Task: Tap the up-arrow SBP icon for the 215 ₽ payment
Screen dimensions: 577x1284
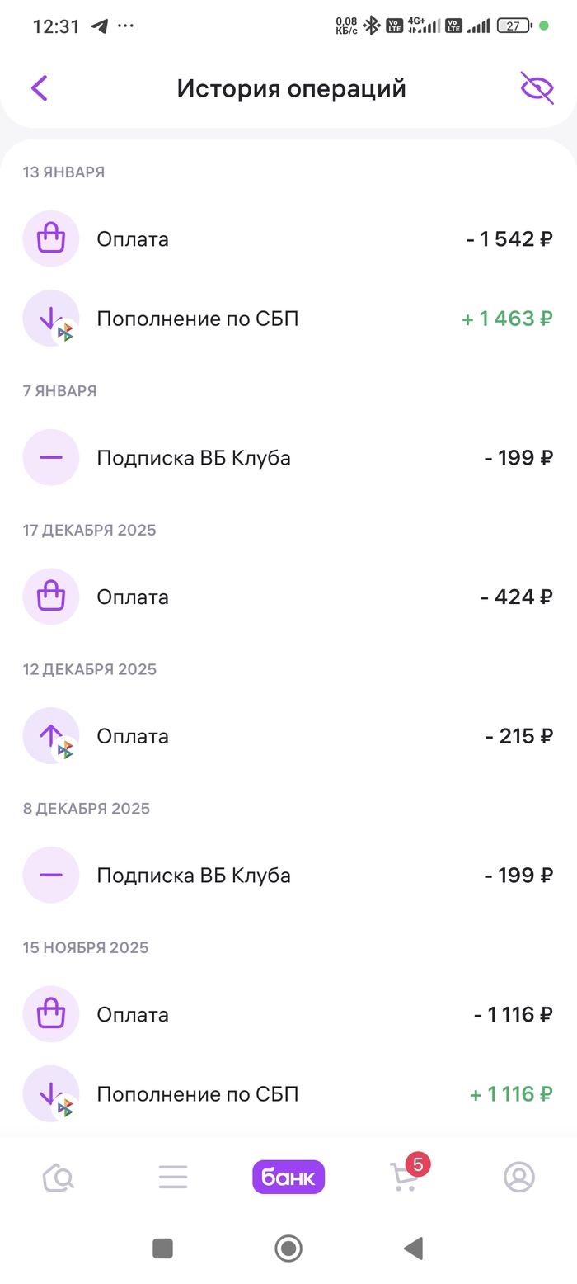Action: [51, 736]
